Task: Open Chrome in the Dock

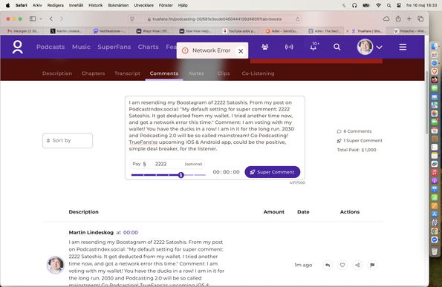Action: pos(435,231)
